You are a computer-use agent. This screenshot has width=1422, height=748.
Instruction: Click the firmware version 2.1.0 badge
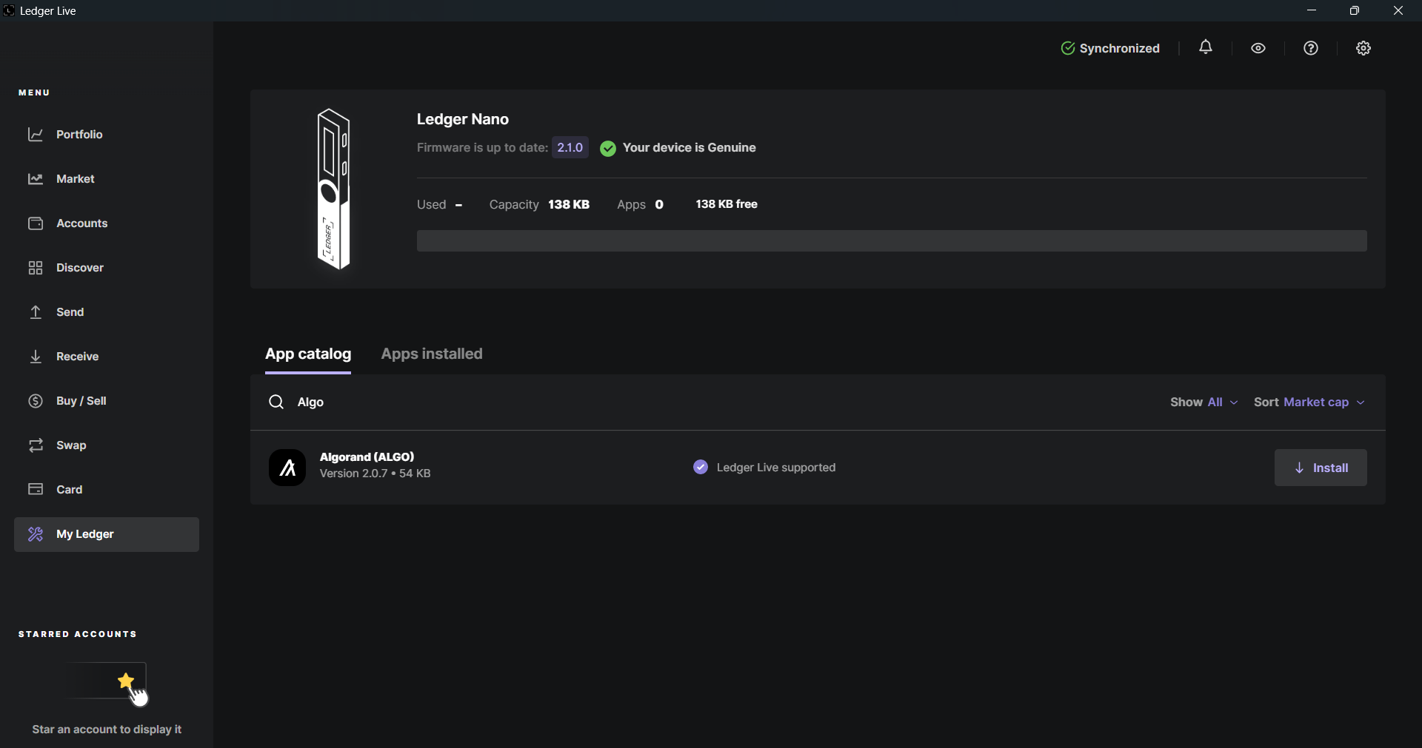click(x=570, y=148)
